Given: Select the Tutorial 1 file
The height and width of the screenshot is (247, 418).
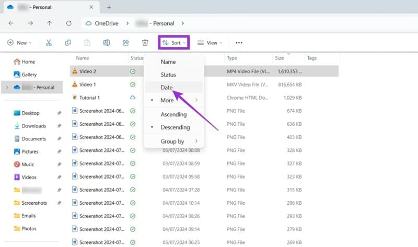Looking at the screenshot, I should [89, 98].
